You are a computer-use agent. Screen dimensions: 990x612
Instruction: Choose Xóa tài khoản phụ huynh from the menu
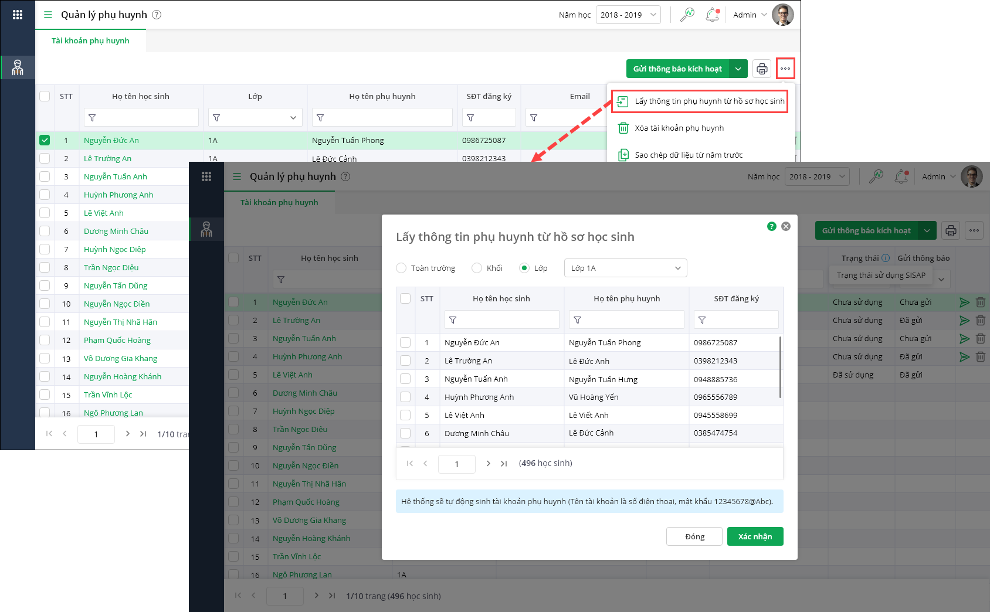679,128
